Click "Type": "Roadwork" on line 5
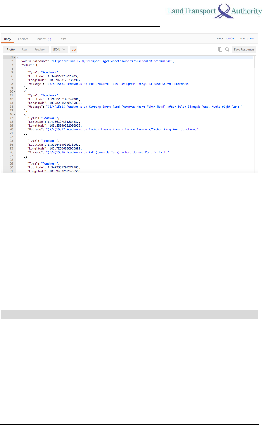265x425 pixels. 43,73
